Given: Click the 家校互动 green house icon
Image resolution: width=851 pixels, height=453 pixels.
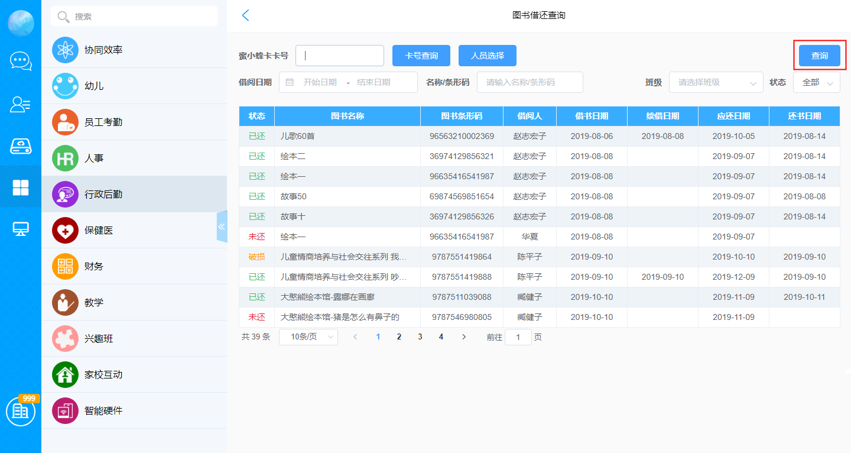Looking at the screenshot, I should click(x=65, y=375).
